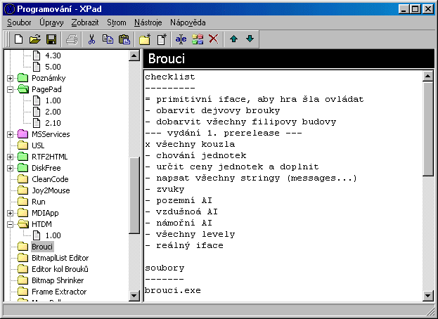Click tree panel scroll up arrow
The image size is (438, 319).
134,56
